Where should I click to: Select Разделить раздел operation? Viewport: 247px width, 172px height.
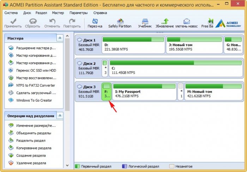27,141
